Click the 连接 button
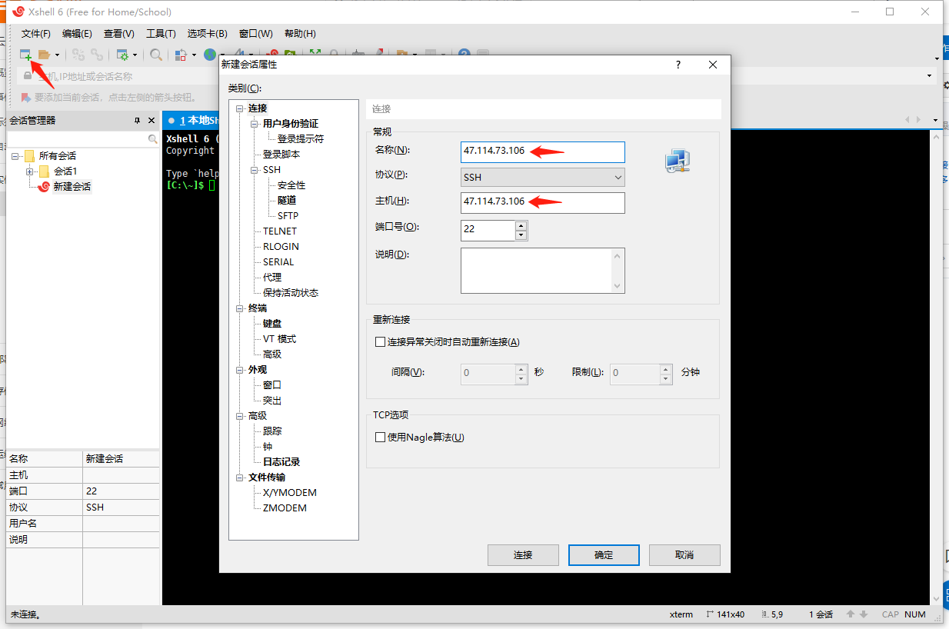This screenshot has width=949, height=629. [523, 555]
